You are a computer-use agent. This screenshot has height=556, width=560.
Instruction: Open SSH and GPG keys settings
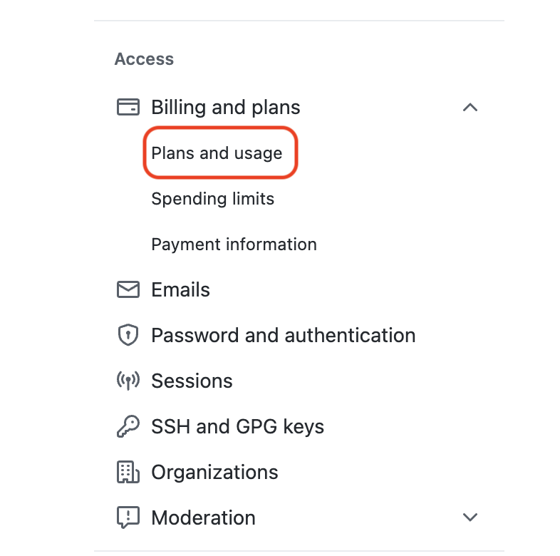pos(237,426)
